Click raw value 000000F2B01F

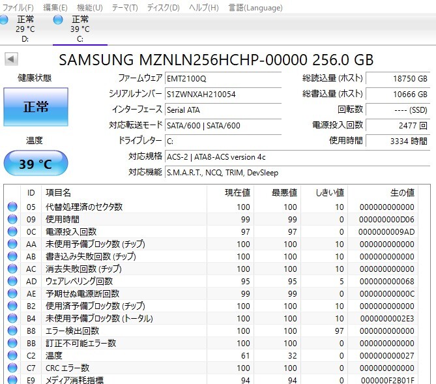click(387, 380)
